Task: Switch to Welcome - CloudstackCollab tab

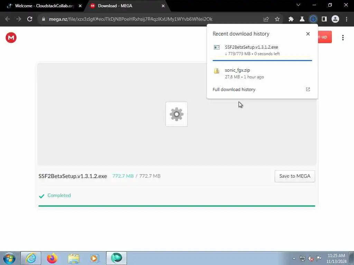Action: point(45,6)
